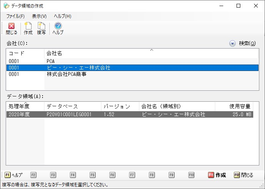Click the 使用容量 column header
Viewport: 265px width, 189px height.
click(234, 106)
